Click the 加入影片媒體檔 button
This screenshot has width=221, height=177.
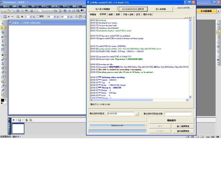pos(103,9)
